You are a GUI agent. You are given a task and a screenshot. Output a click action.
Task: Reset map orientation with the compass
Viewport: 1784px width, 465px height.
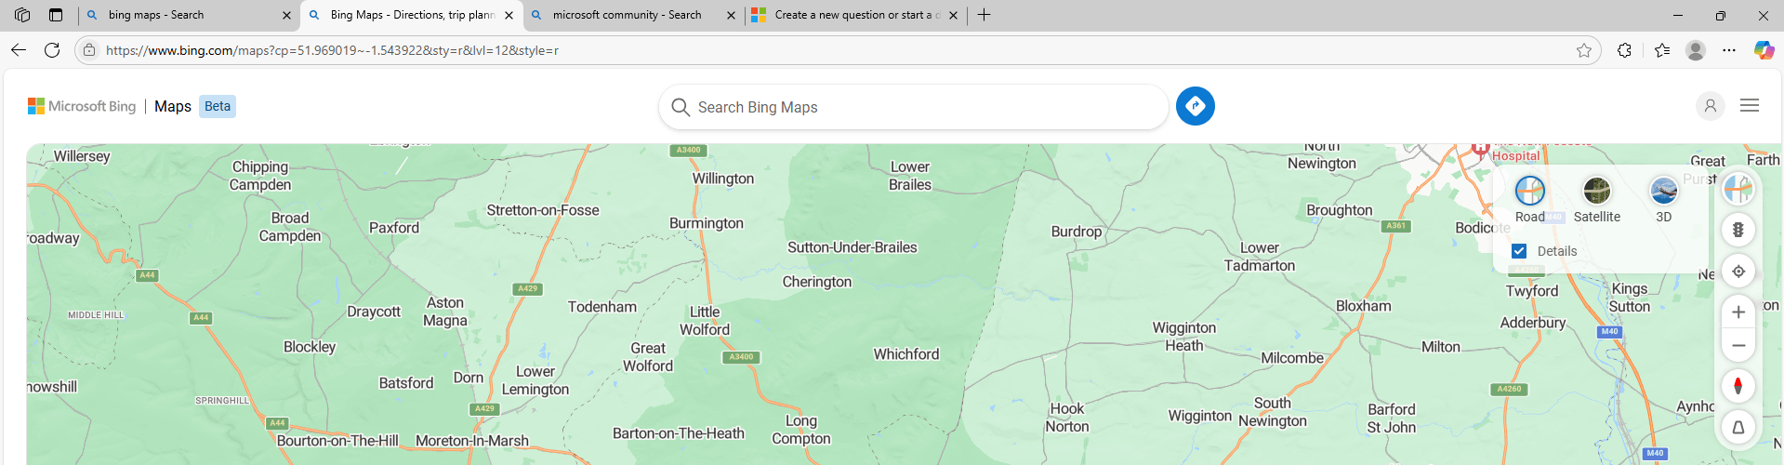click(x=1738, y=386)
